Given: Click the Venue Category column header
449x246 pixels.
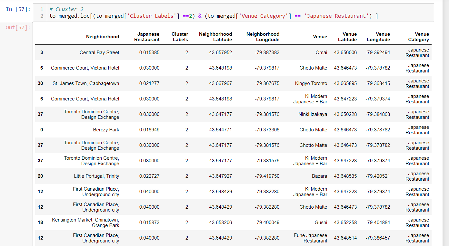Looking at the screenshot, I should (x=418, y=37).
